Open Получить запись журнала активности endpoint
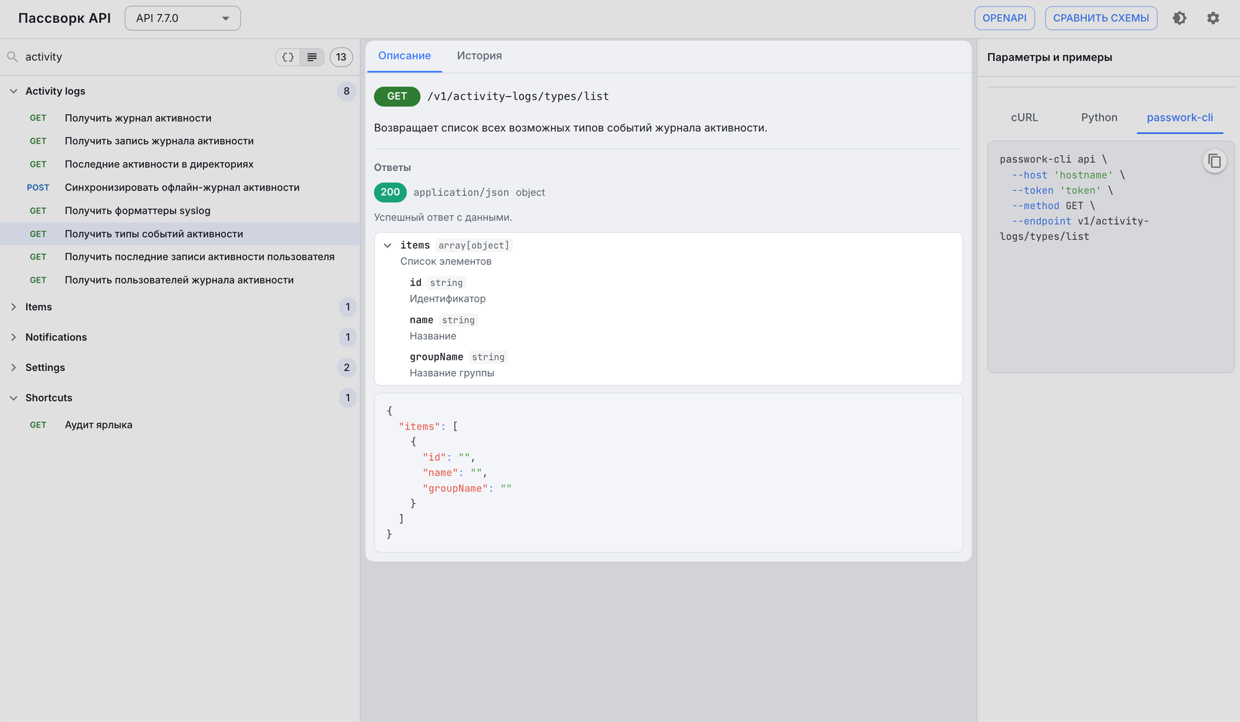This screenshot has width=1240, height=722. [x=180, y=141]
